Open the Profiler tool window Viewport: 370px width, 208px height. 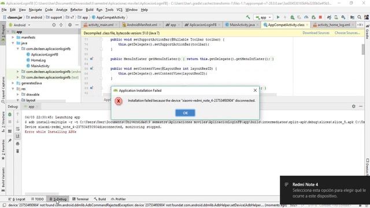point(118,199)
